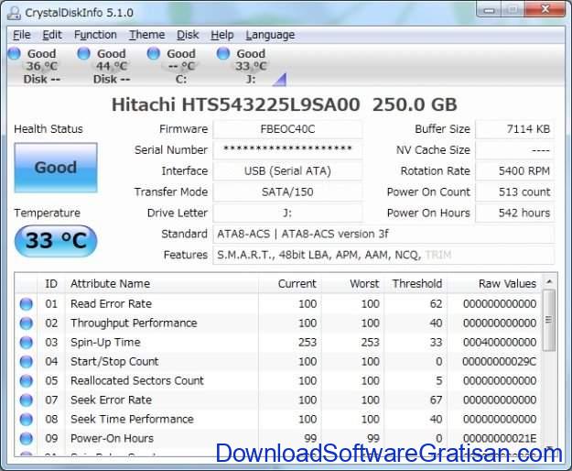Click the Rotation Rate value 5400 RPM
Screen dimensions: 572x471
tap(514, 170)
